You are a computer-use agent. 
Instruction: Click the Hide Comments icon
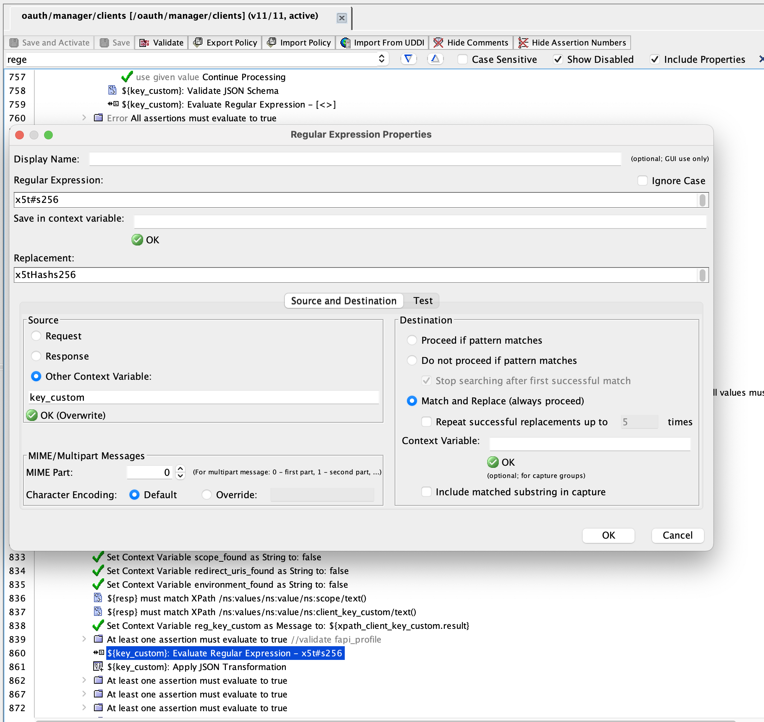click(x=438, y=43)
